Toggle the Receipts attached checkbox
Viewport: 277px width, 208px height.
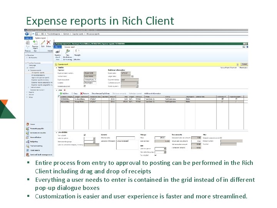pyautogui.click(x=85, y=86)
